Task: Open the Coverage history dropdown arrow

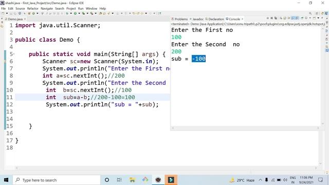Action: 87,13
